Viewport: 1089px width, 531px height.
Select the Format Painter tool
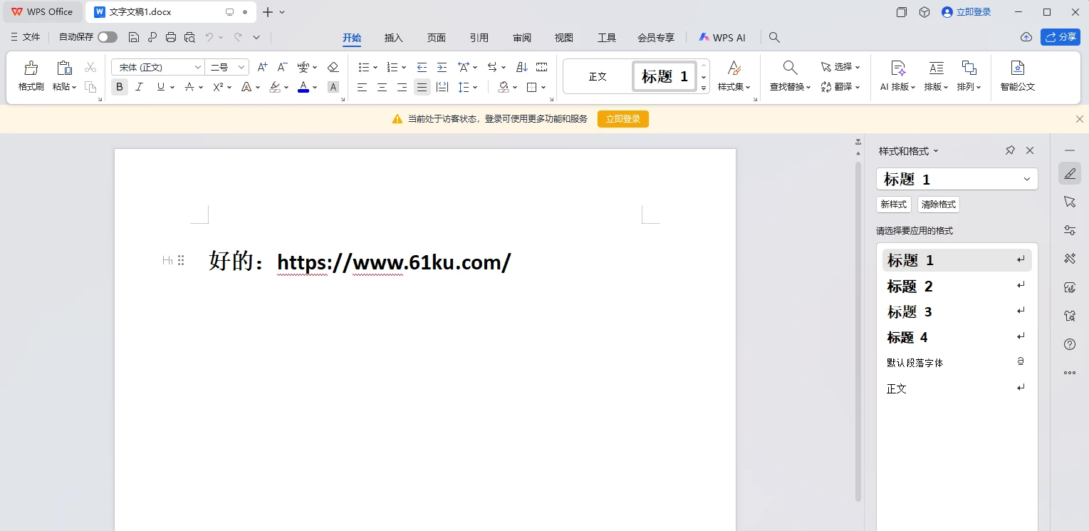pyautogui.click(x=31, y=76)
